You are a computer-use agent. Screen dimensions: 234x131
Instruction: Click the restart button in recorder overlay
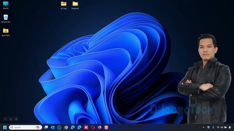(x=5, y=119)
